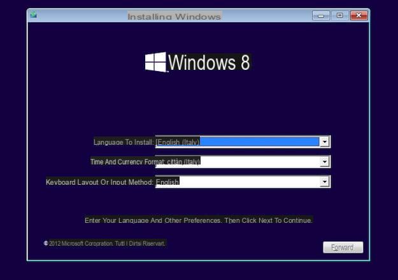Expand the Time And Currency Format dropdown arrow
The height and width of the screenshot is (280, 398).
click(x=325, y=161)
